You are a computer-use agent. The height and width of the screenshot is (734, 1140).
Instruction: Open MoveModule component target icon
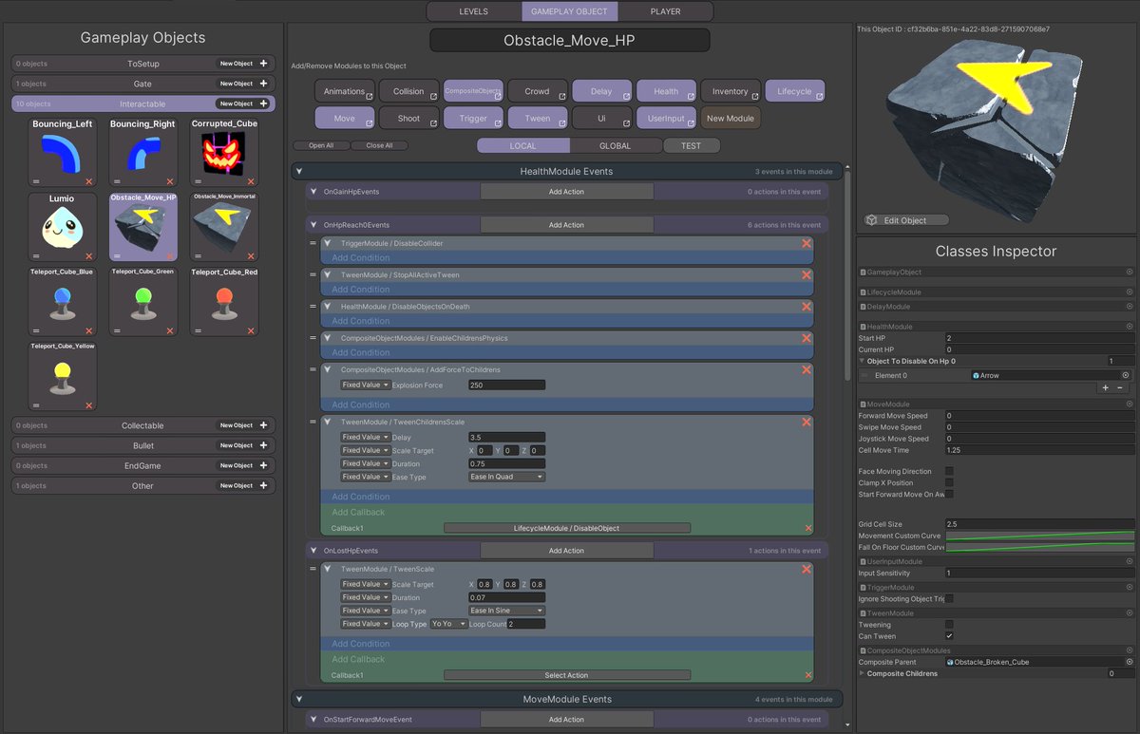click(x=1130, y=405)
